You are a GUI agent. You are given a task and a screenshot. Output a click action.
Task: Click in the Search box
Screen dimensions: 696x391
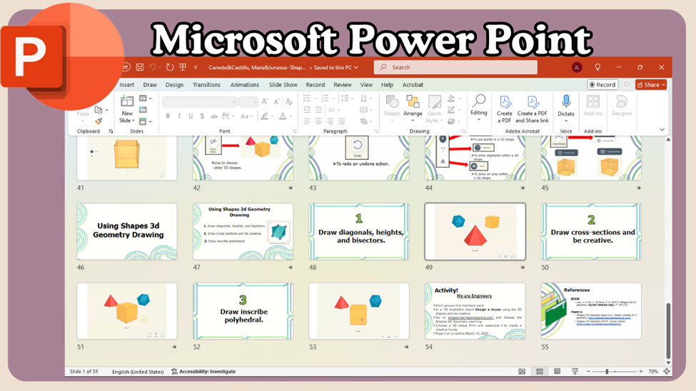coord(455,68)
